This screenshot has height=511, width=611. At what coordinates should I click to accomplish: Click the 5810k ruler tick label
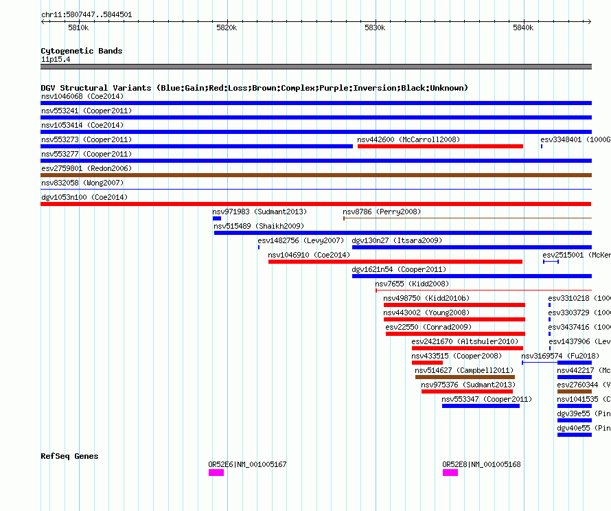pyautogui.click(x=78, y=27)
